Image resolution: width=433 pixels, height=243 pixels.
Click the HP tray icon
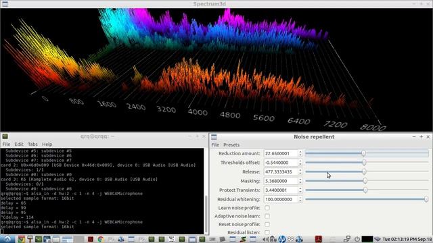(282, 239)
